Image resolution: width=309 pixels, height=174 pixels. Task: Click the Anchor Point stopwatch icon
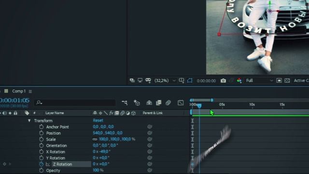click(41, 127)
